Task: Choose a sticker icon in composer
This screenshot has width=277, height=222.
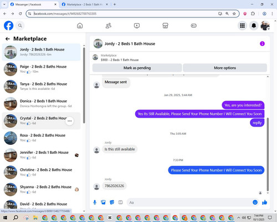Action: click(112, 203)
